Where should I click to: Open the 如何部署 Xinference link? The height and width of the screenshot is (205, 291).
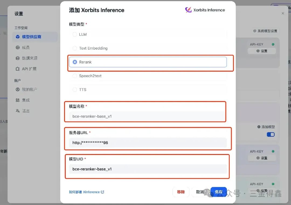86,192
